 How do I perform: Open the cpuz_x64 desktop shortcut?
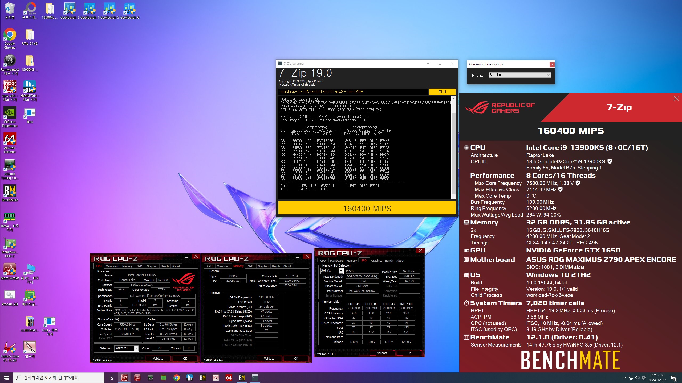(x=10, y=91)
